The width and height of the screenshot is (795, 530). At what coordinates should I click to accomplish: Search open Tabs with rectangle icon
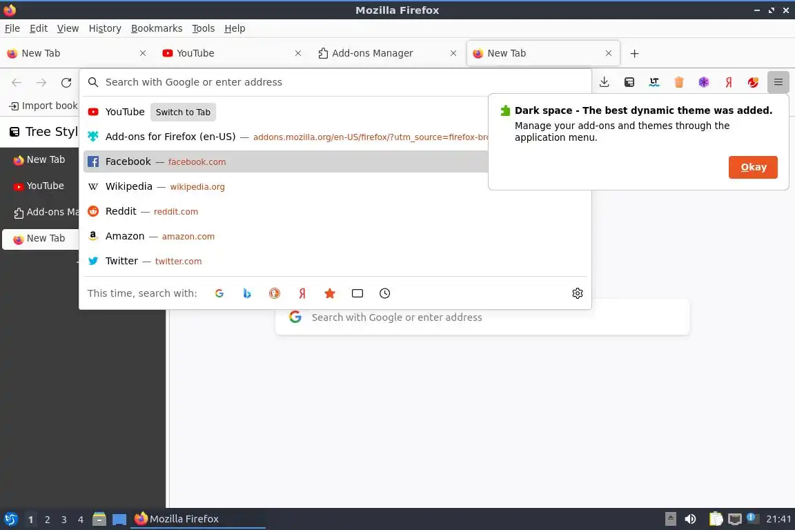tap(357, 293)
